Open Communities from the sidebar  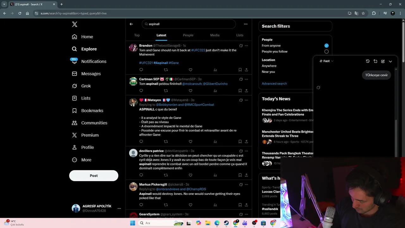pyautogui.click(x=90, y=123)
